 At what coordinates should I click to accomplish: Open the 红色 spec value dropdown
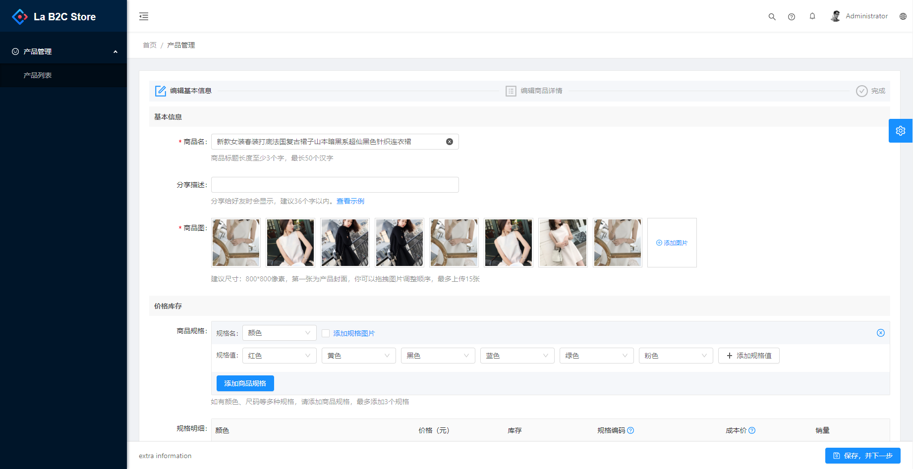point(280,356)
